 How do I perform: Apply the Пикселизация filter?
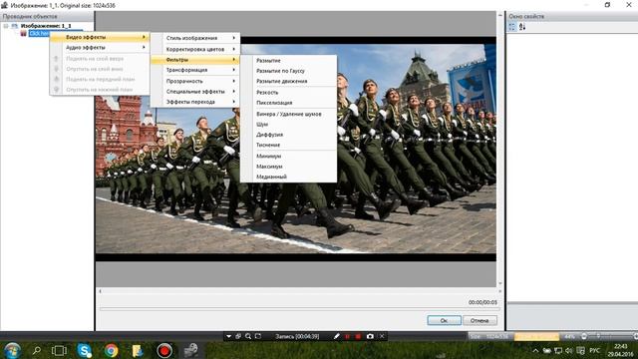(x=288, y=103)
